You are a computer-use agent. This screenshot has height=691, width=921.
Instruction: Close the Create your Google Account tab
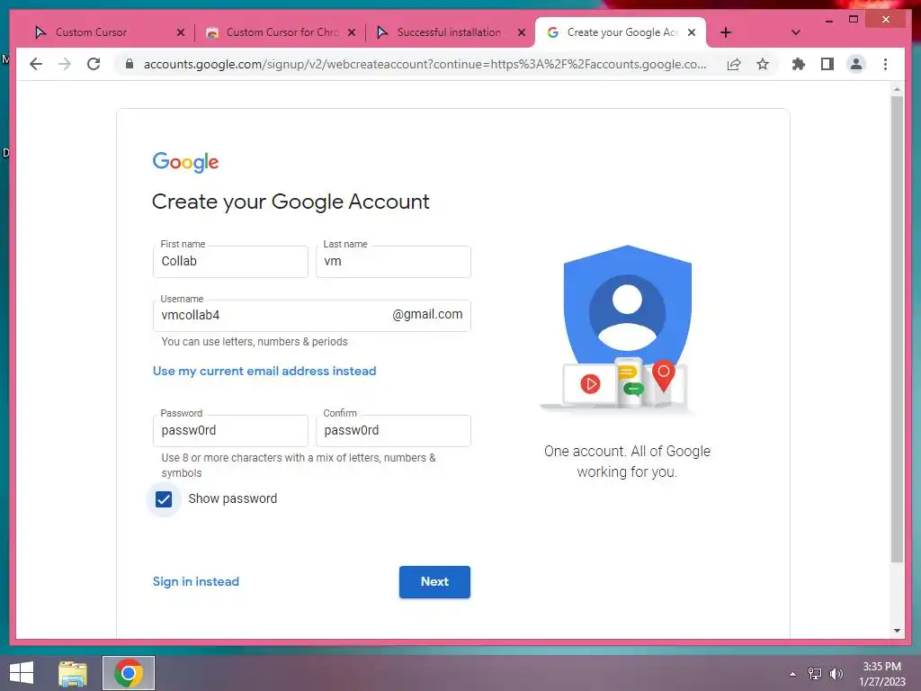692,32
